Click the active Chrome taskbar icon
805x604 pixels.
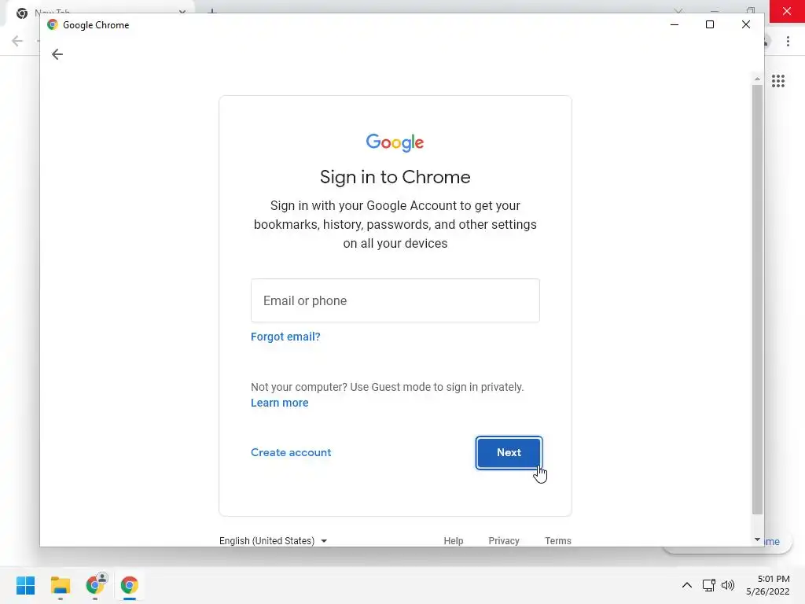(130, 585)
